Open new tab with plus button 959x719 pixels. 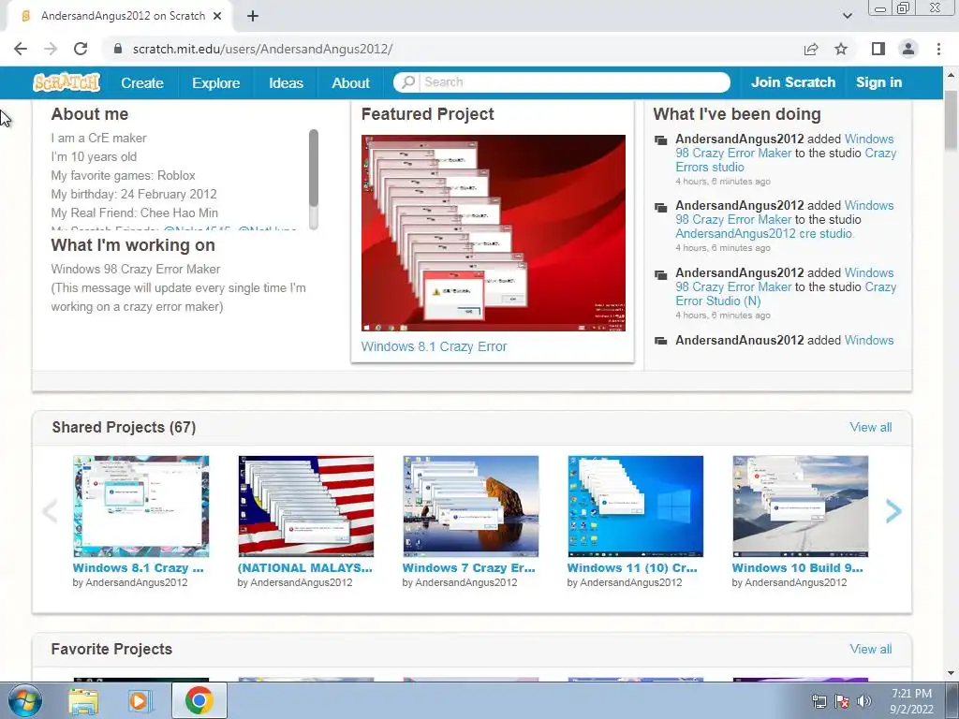click(x=253, y=16)
